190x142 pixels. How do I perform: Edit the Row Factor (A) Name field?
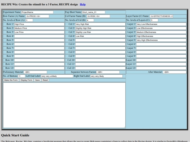[37, 16]
